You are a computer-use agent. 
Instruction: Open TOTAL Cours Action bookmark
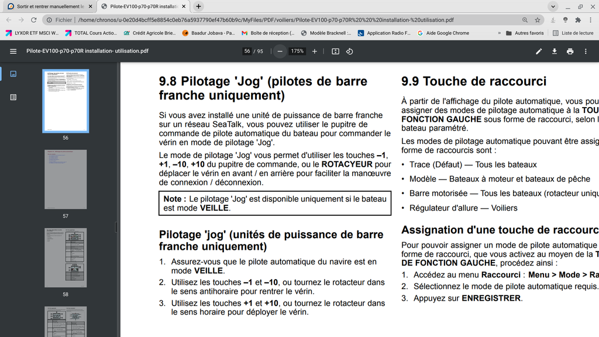[x=91, y=33]
